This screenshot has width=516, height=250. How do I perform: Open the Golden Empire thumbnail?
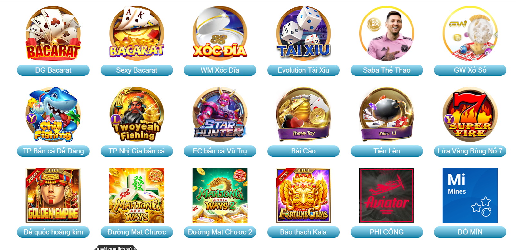click(x=53, y=195)
